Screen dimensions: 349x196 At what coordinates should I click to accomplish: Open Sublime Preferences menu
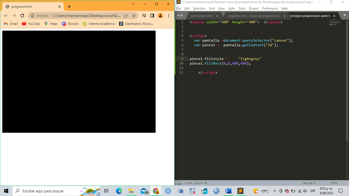(270, 8)
